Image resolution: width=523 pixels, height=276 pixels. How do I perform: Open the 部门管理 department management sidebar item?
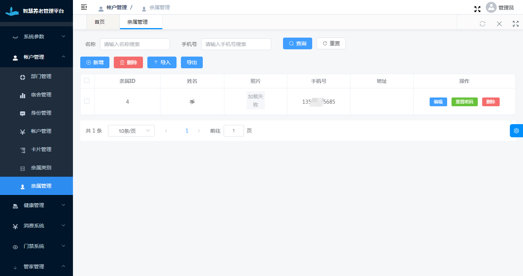click(41, 76)
